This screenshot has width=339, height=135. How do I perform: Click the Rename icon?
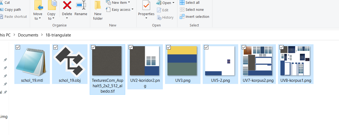click(x=81, y=5)
